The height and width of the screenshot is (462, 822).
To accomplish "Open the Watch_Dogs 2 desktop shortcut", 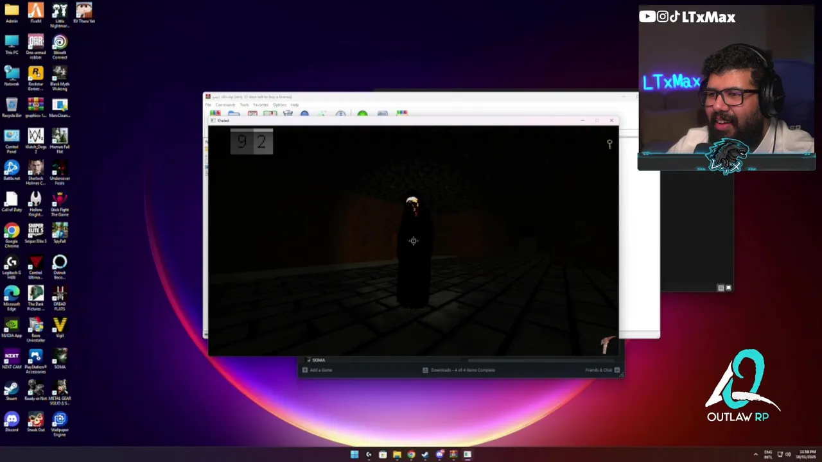I will coord(35,141).
